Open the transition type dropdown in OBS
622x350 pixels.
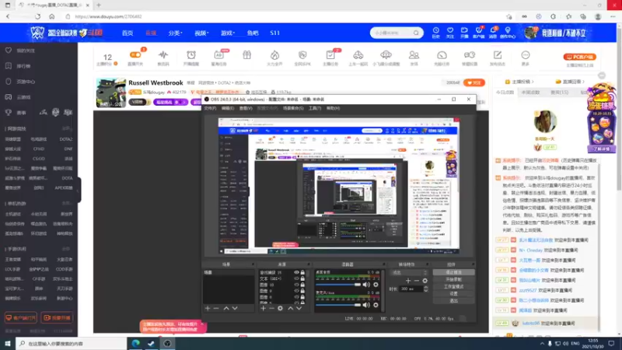click(410, 273)
